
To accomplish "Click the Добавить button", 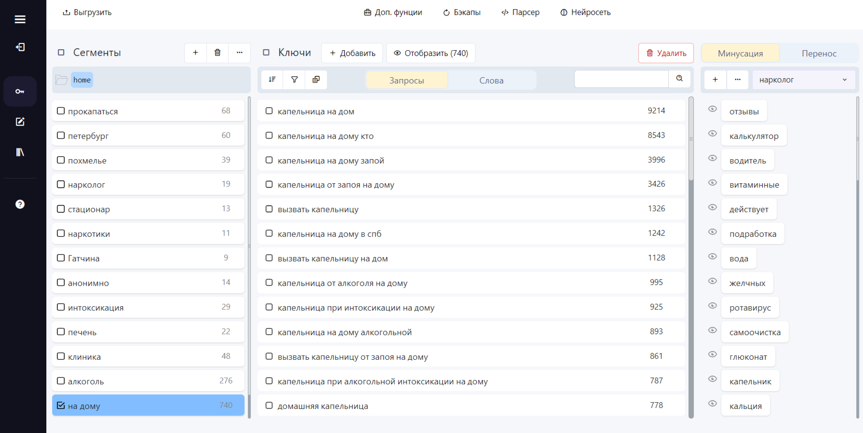I will coord(352,53).
